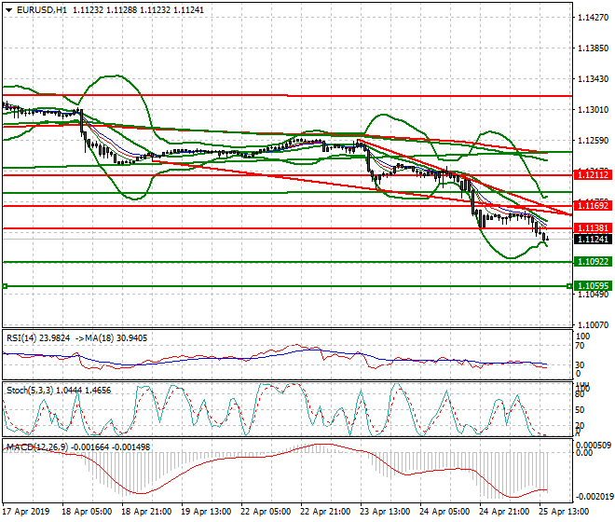Viewport: 615px width, 522px height.
Task: Click the RSI scale level 70
Action: (x=580, y=346)
